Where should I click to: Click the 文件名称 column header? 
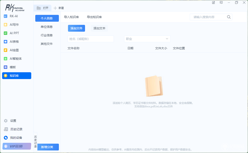(x=73, y=48)
